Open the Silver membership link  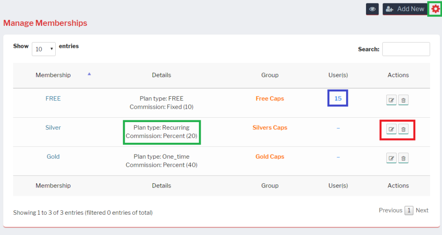click(53, 128)
